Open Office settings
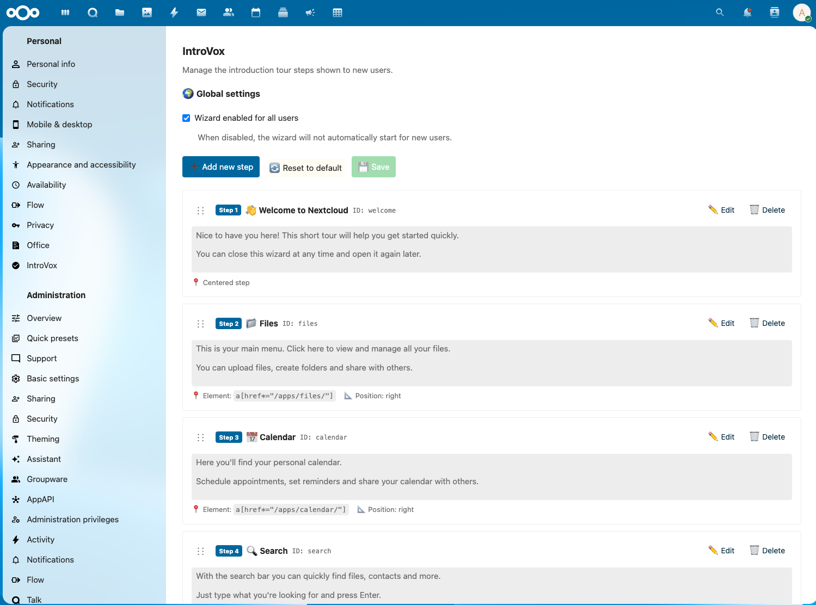The image size is (816, 605). (84, 245)
